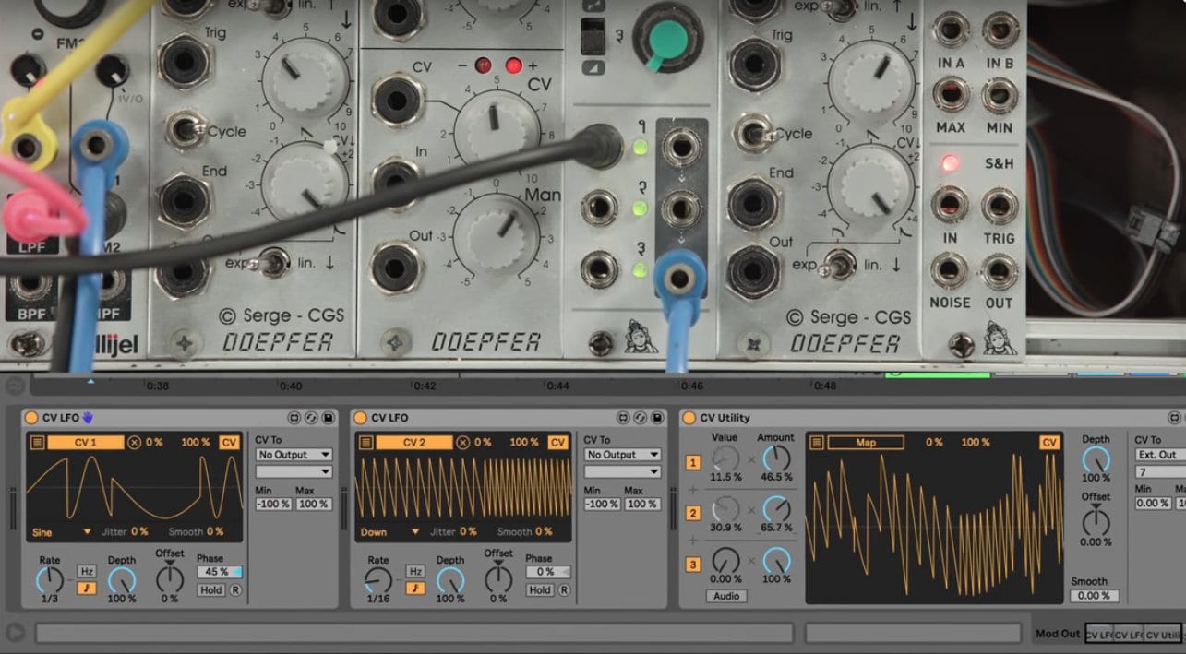Open Ext. Out dropdown in CV Utility
This screenshot has height=654, width=1186.
pyautogui.click(x=1161, y=455)
